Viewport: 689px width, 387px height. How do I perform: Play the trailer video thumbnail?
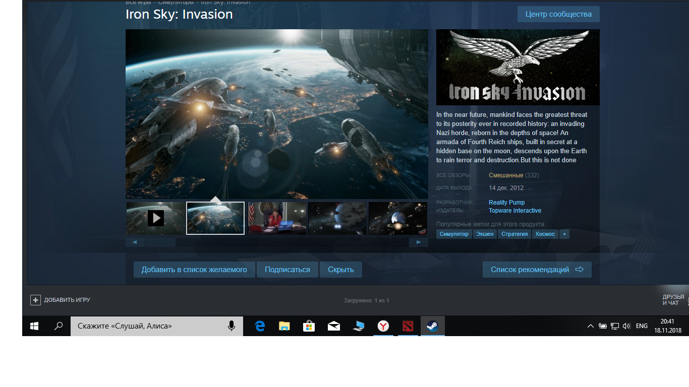(155, 218)
